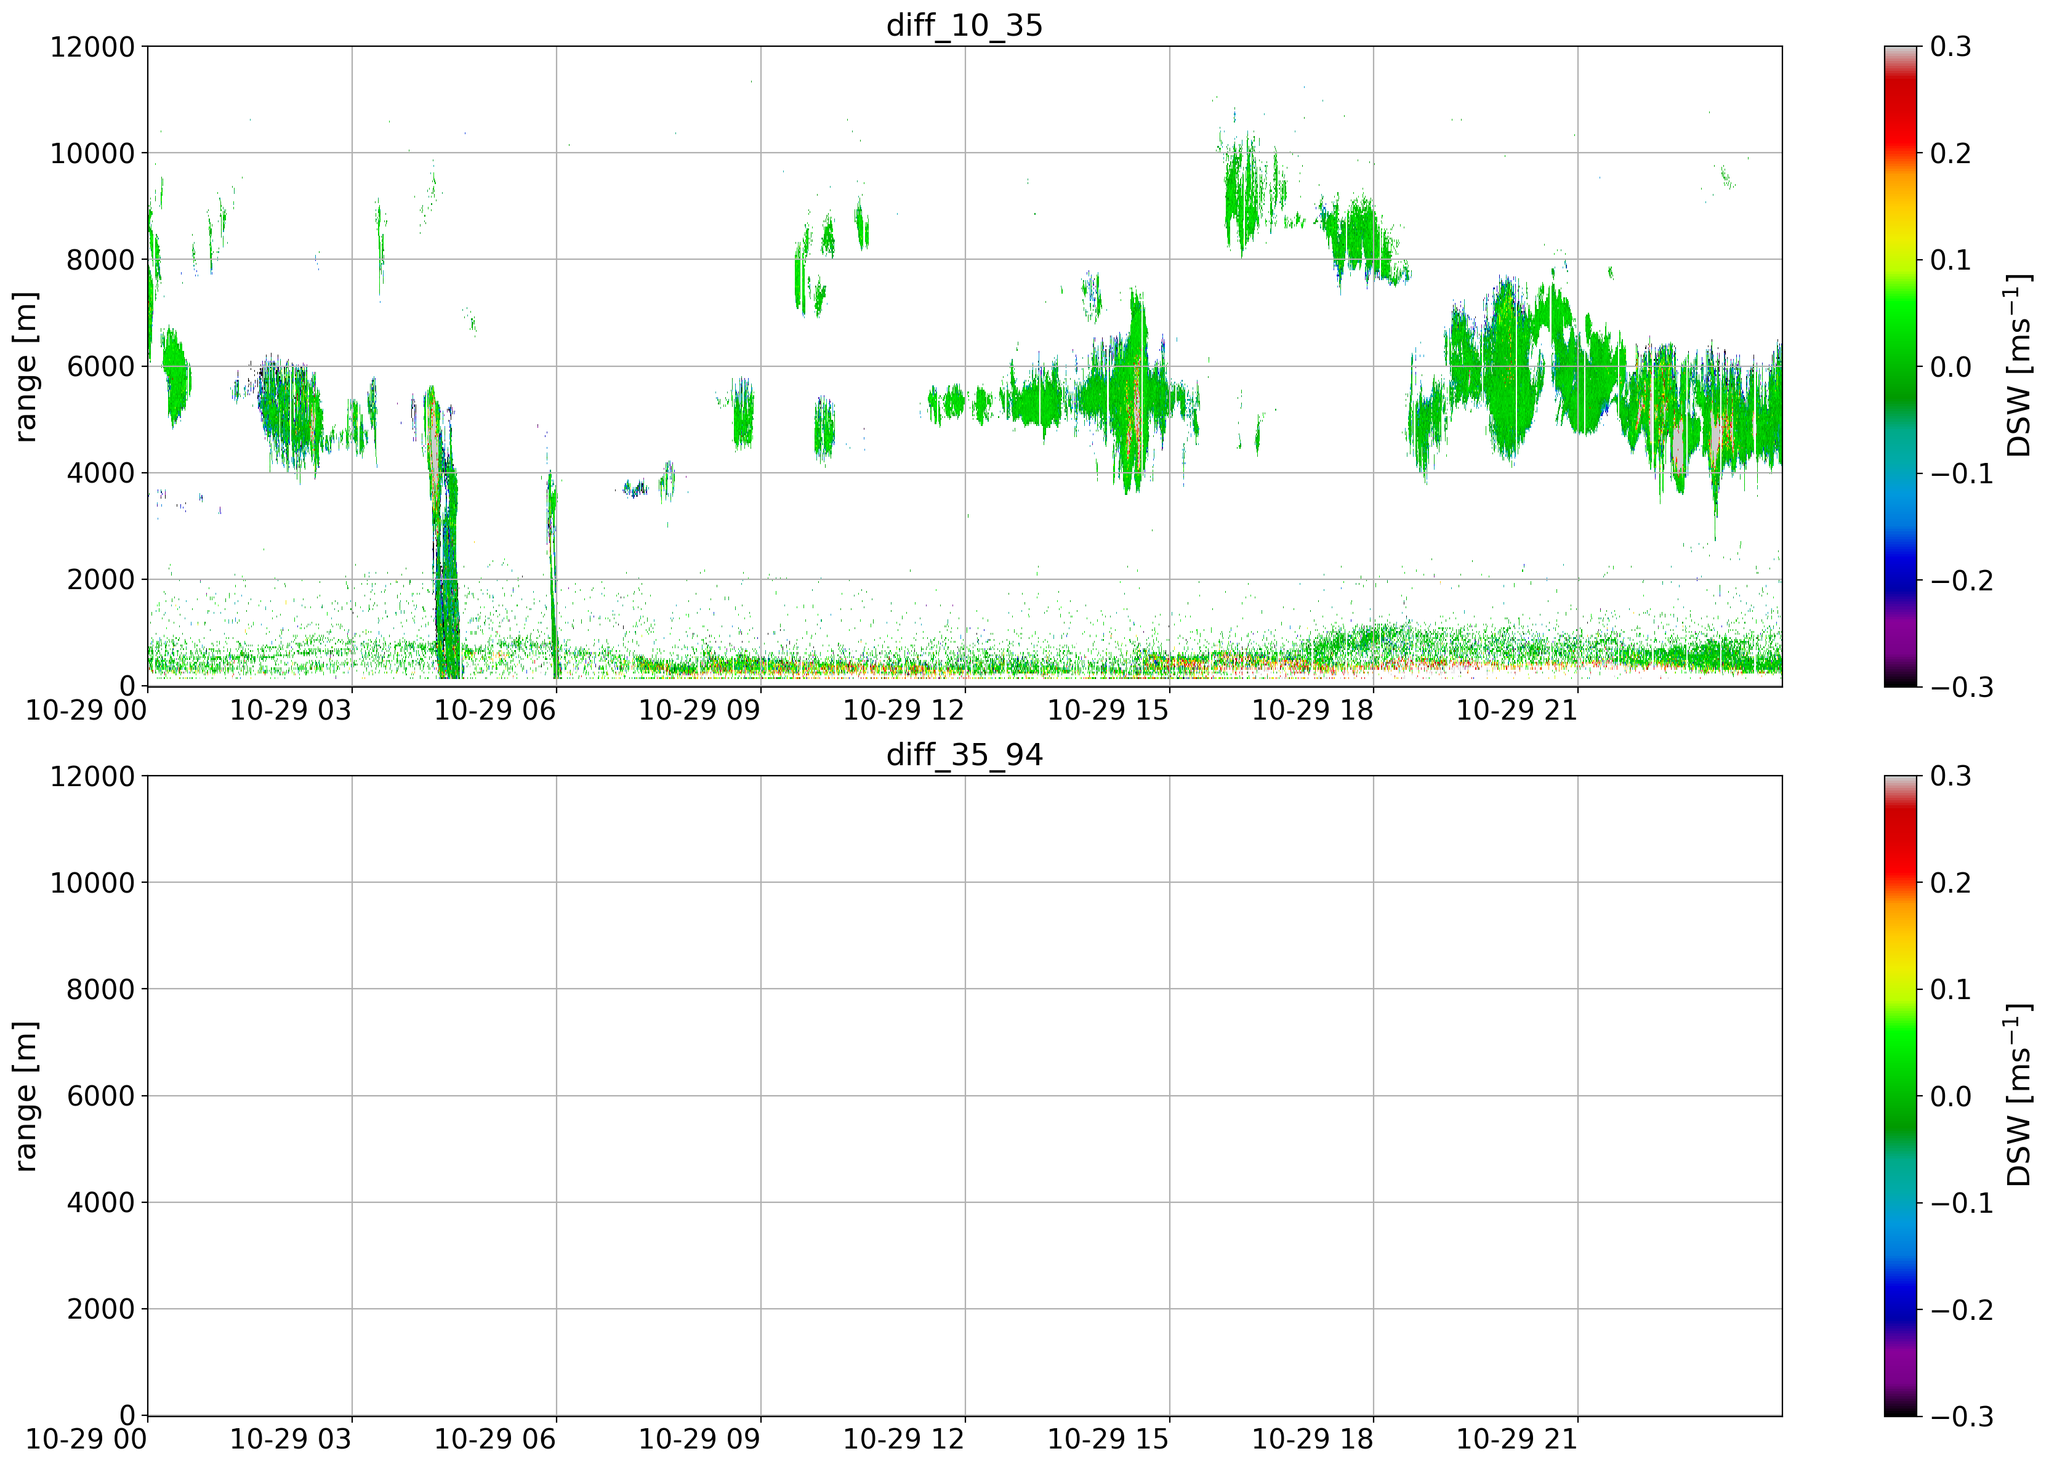2049x1467 pixels.
Task: Click the 10000 y-tick on diff_10_35 plot
Action: coord(92,153)
